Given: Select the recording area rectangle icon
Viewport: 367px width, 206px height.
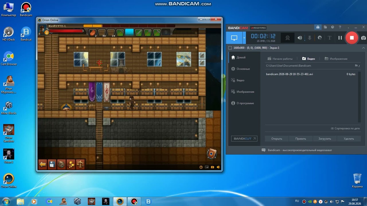Looking at the screenshot, I should tap(230, 48).
